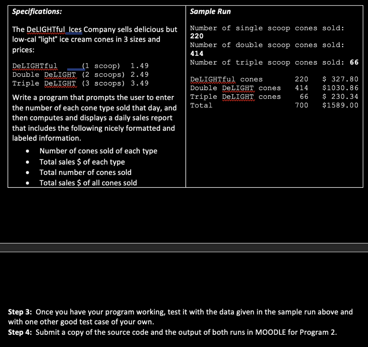
Task: Click the bold 66 at line end
Action: click(x=355, y=62)
